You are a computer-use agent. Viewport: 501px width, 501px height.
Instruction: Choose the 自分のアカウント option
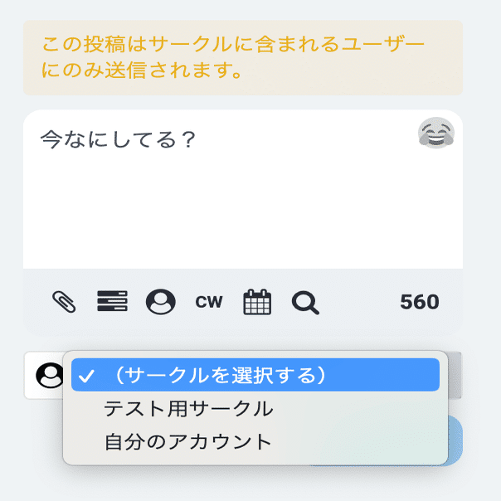tap(188, 441)
